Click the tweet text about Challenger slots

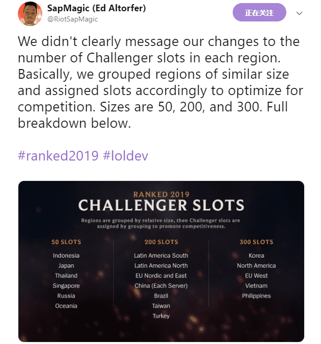(x=160, y=82)
